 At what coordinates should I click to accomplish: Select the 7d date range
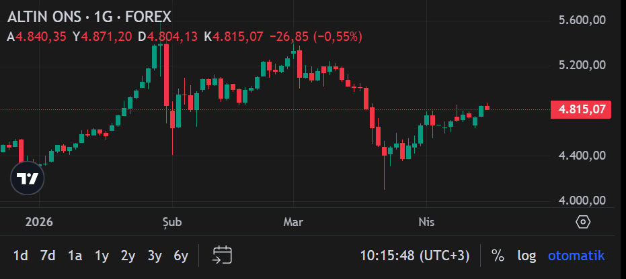point(48,256)
